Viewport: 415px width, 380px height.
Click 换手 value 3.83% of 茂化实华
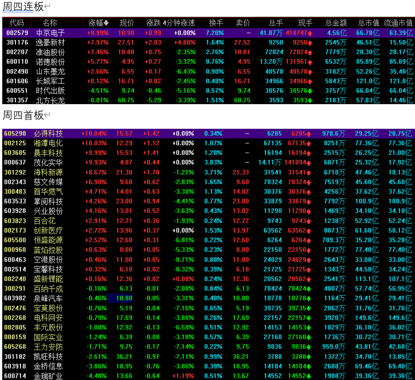point(213,162)
